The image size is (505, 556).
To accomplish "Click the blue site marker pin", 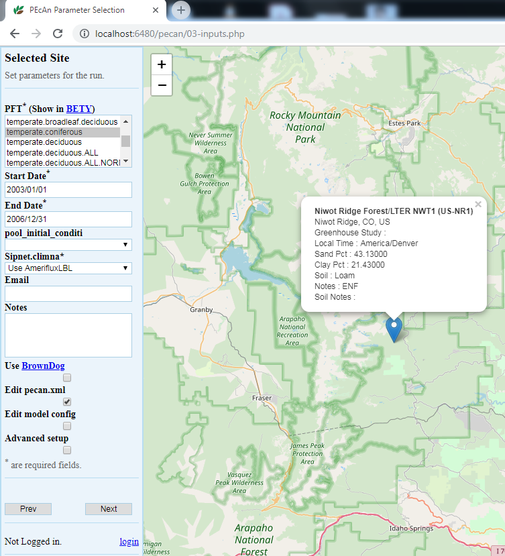I will pyautogui.click(x=394, y=329).
